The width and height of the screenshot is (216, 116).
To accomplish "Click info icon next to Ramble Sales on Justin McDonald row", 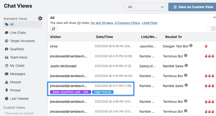I will tap(186, 66).
